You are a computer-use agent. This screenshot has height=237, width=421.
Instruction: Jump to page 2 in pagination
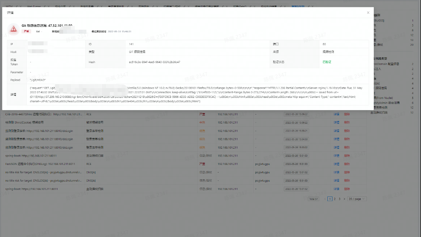pyautogui.click(x=335, y=199)
